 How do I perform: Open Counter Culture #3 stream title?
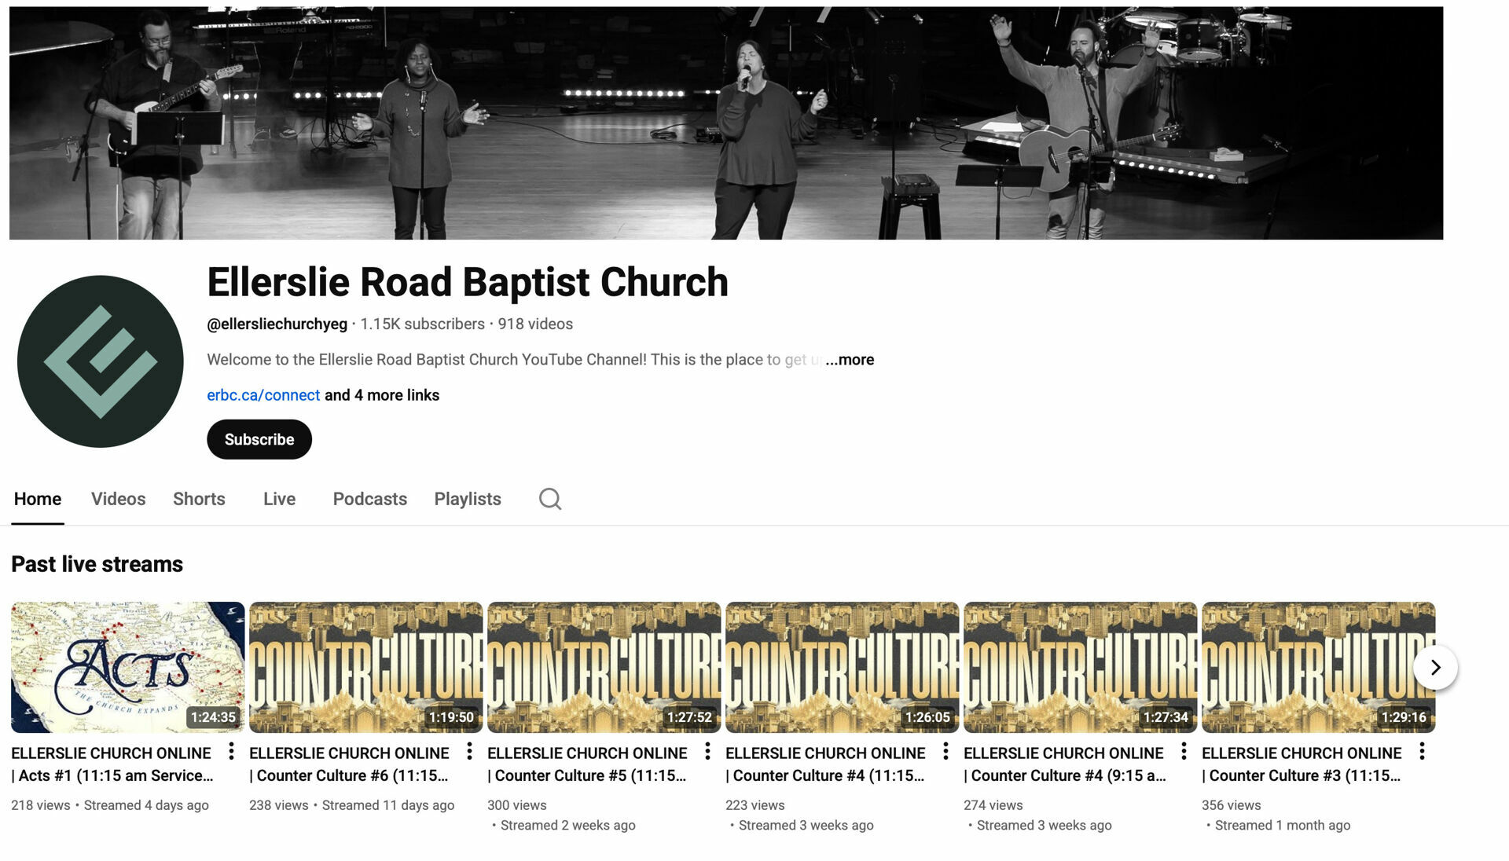tap(1302, 764)
